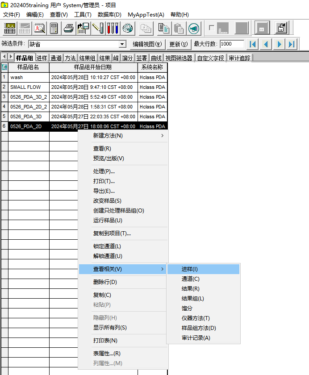The width and height of the screenshot is (309, 375).
Task: Click the small window view icon
Action: [x=262, y=28]
